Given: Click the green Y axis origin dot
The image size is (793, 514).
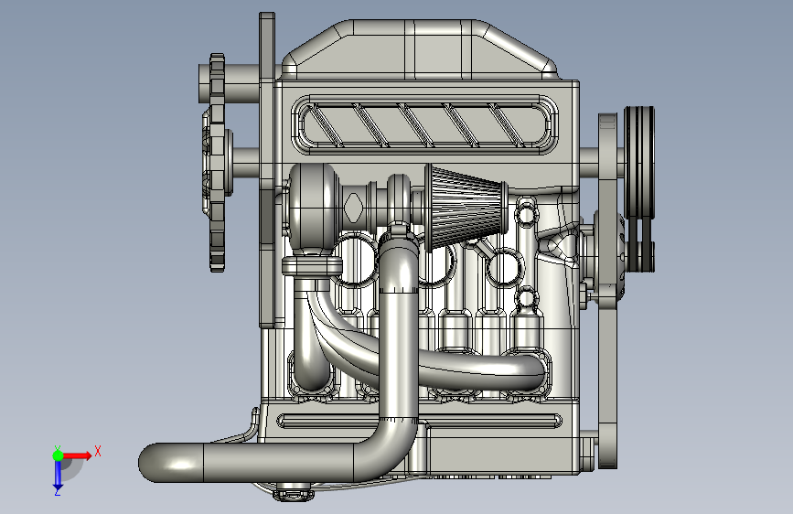Looking at the screenshot, I should pyautogui.click(x=58, y=455).
